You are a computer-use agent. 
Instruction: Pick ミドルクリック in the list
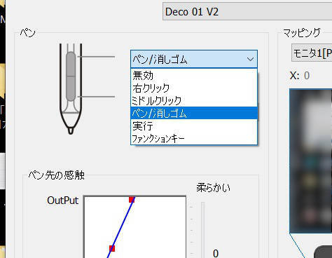(x=194, y=100)
